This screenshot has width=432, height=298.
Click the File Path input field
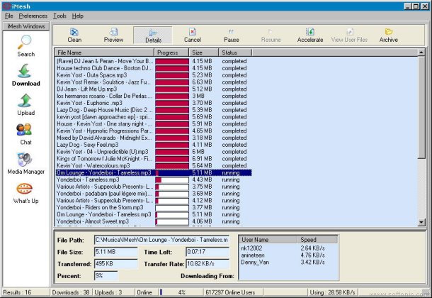pos(161,240)
